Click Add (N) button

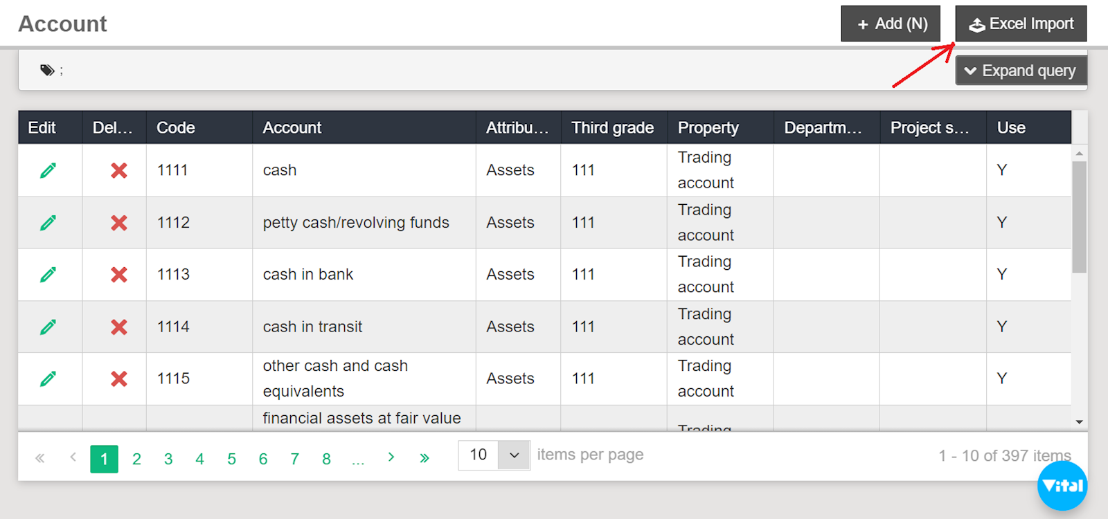click(890, 24)
